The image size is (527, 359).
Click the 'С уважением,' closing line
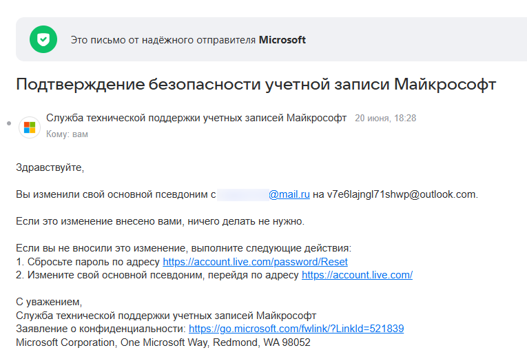(49, 302)
